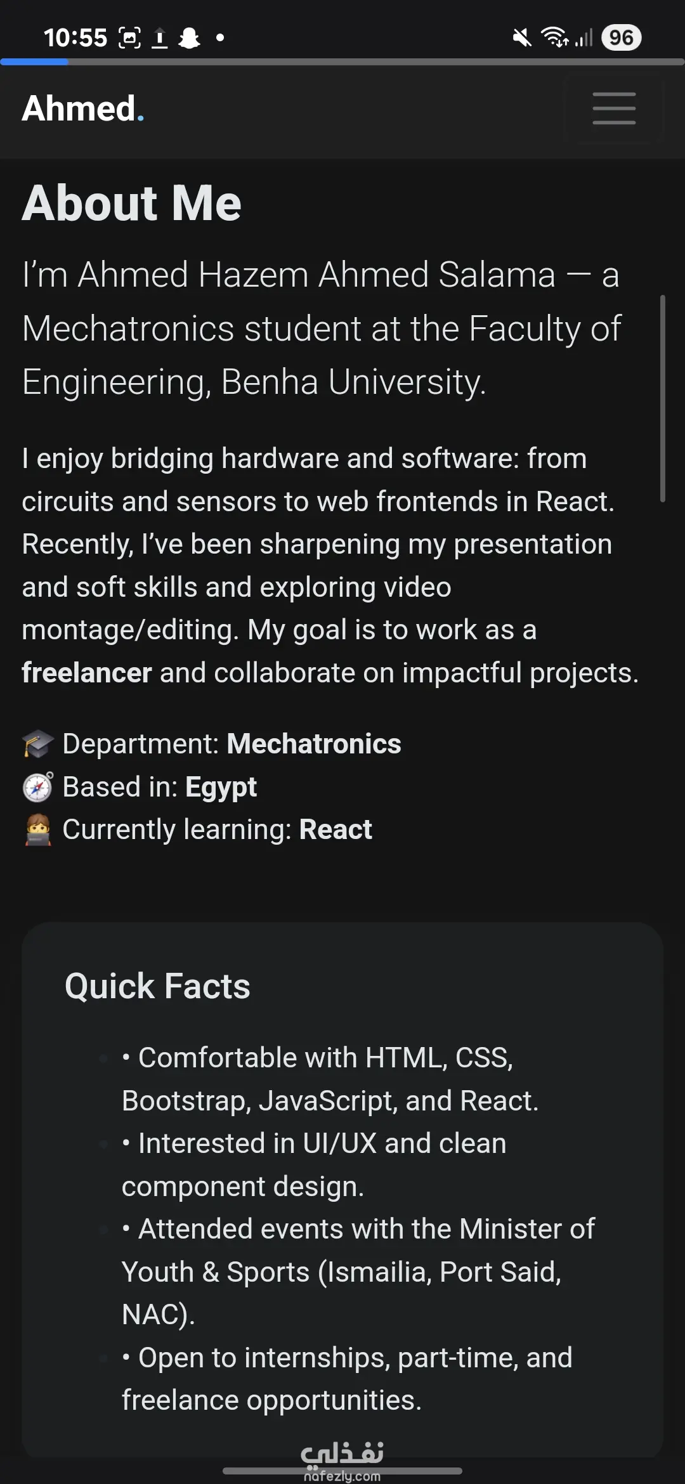Click the compass emoji beside Based in
The width and height of the screenshot is (685, 1484).
[x=38, y=787]
